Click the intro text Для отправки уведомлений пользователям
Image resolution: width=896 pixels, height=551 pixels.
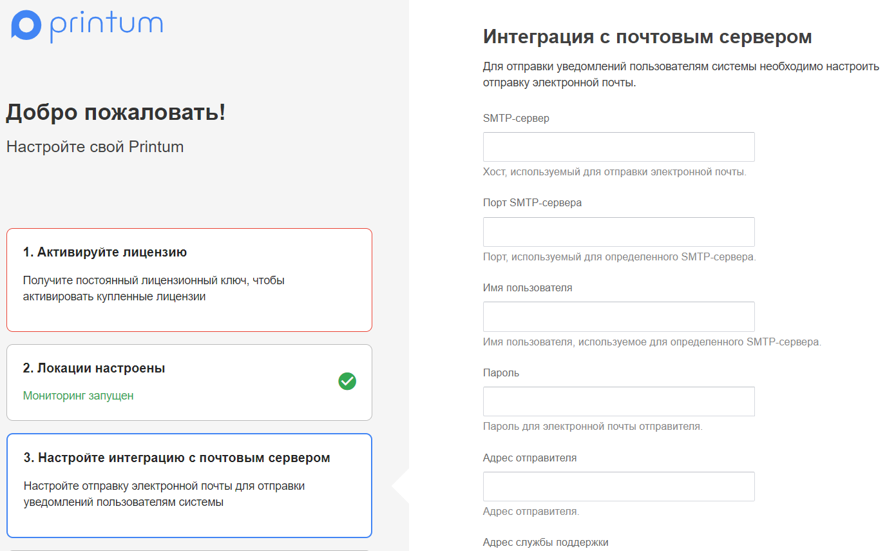tap(681, 75)
